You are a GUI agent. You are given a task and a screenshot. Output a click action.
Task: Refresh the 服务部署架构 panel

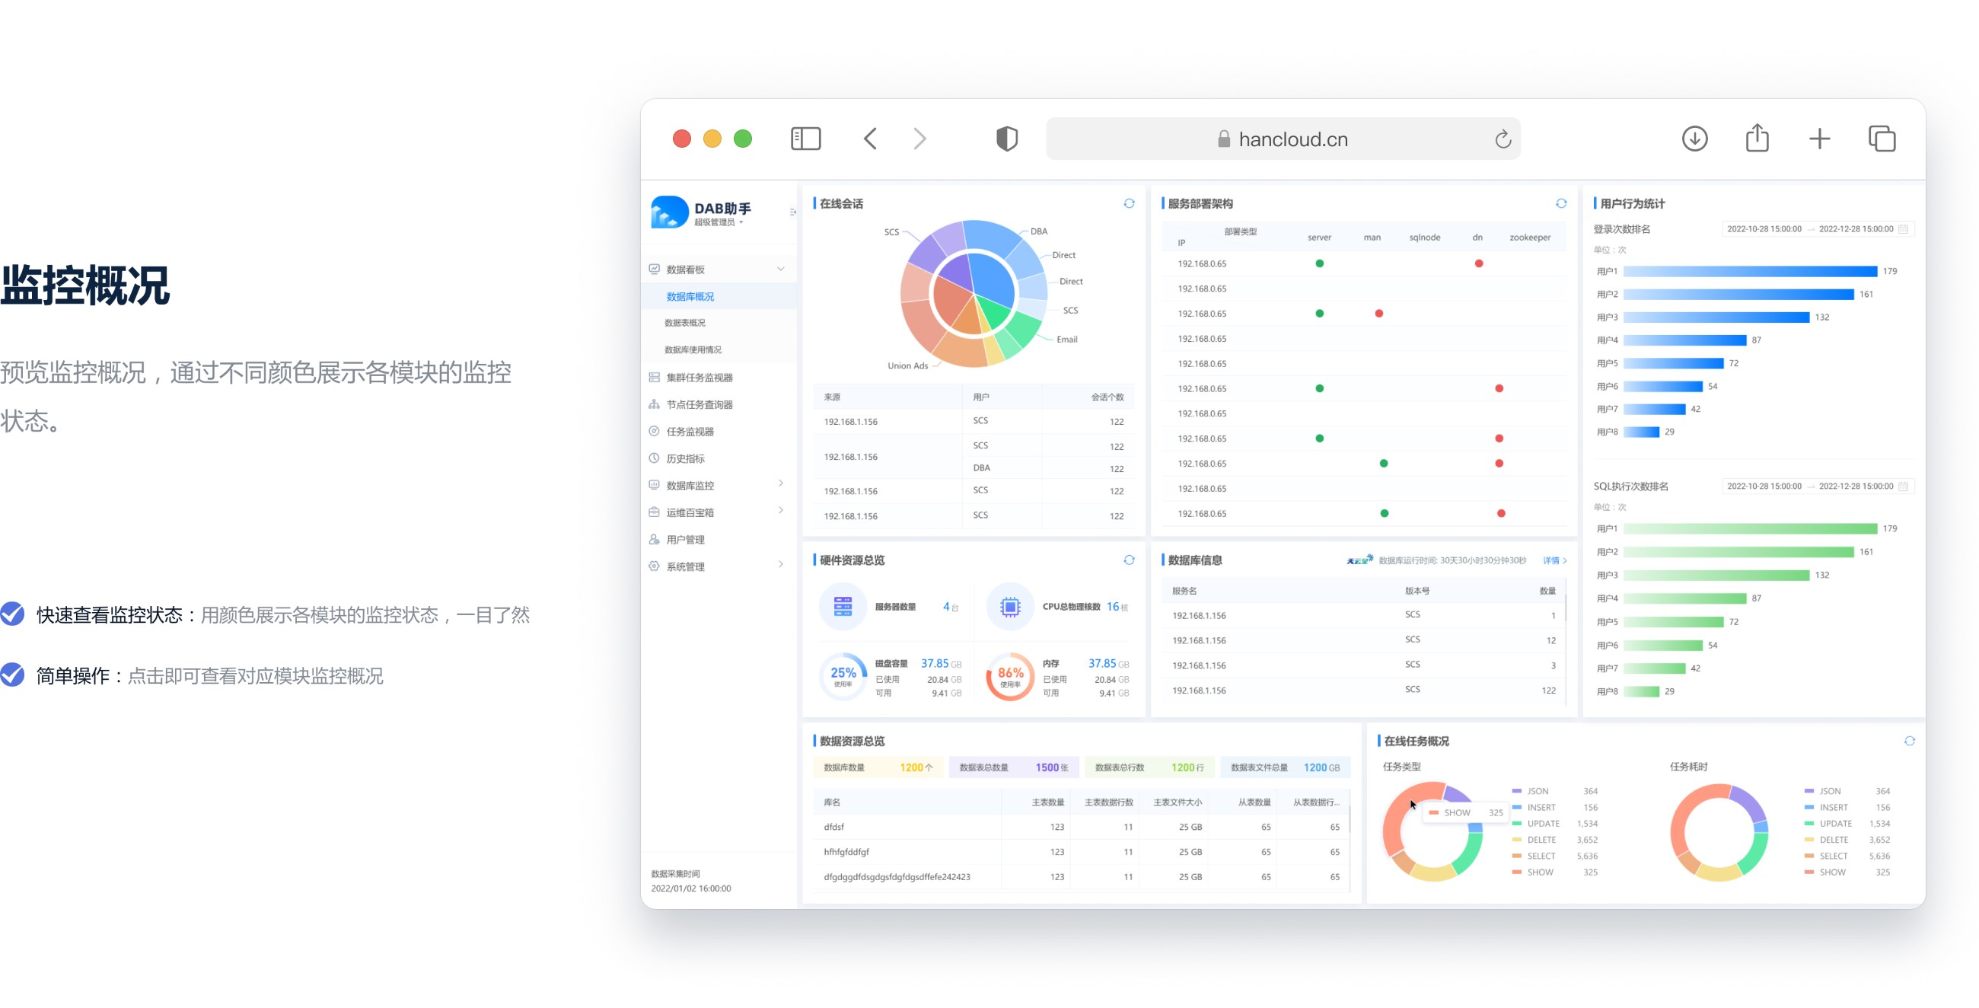point(1560,203)
